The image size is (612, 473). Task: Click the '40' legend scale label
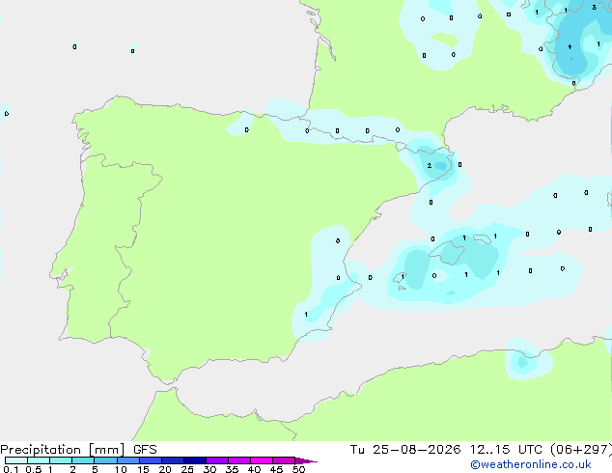click(x=254, y=469)
